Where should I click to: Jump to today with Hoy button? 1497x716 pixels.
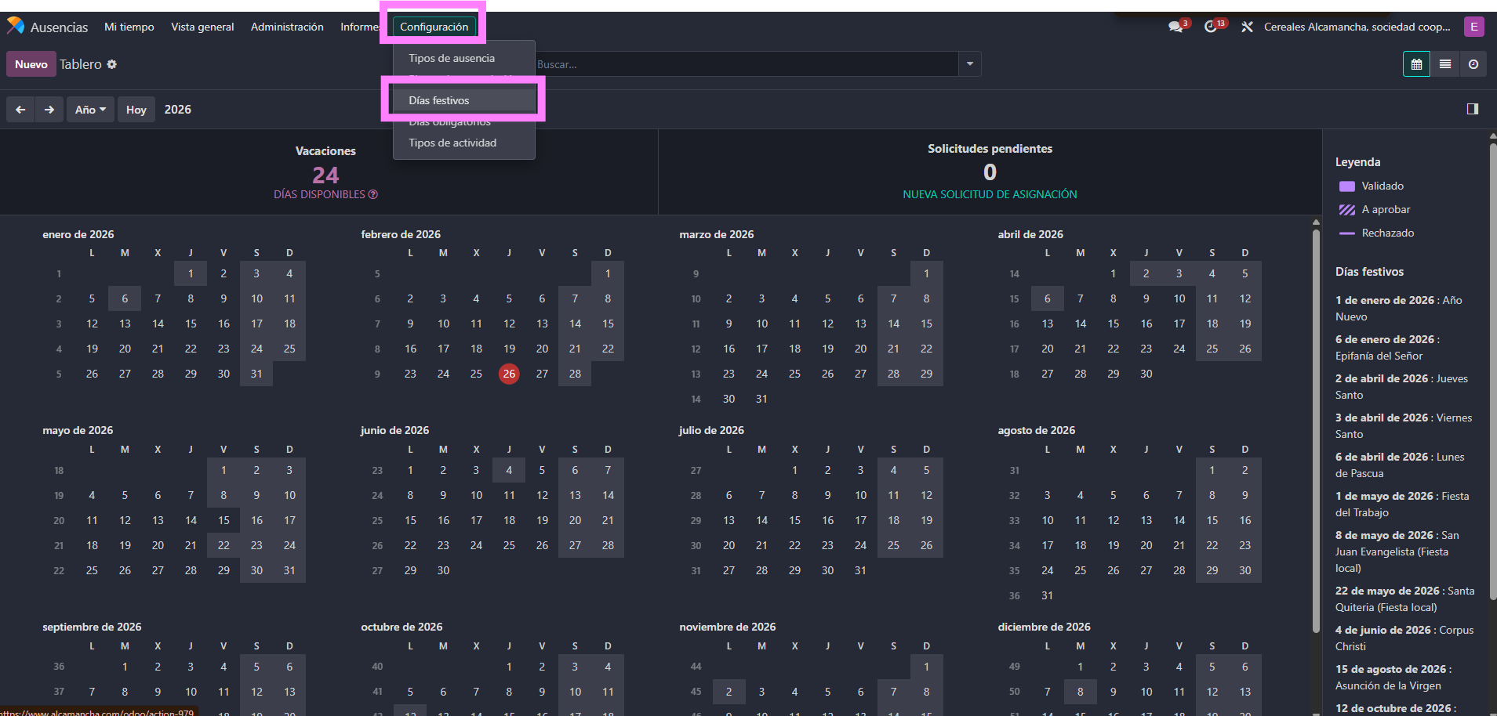(136, 110)
